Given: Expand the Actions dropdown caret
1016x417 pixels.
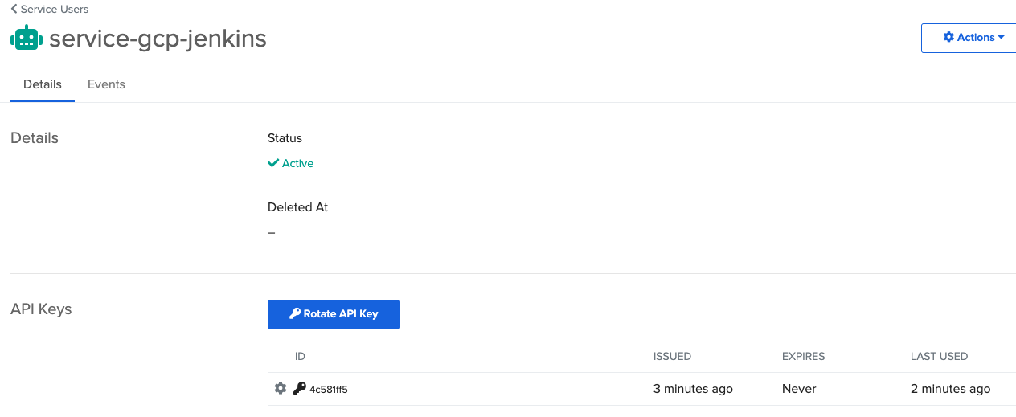Looking at the screenshot, I should [x=1001, y=37].
